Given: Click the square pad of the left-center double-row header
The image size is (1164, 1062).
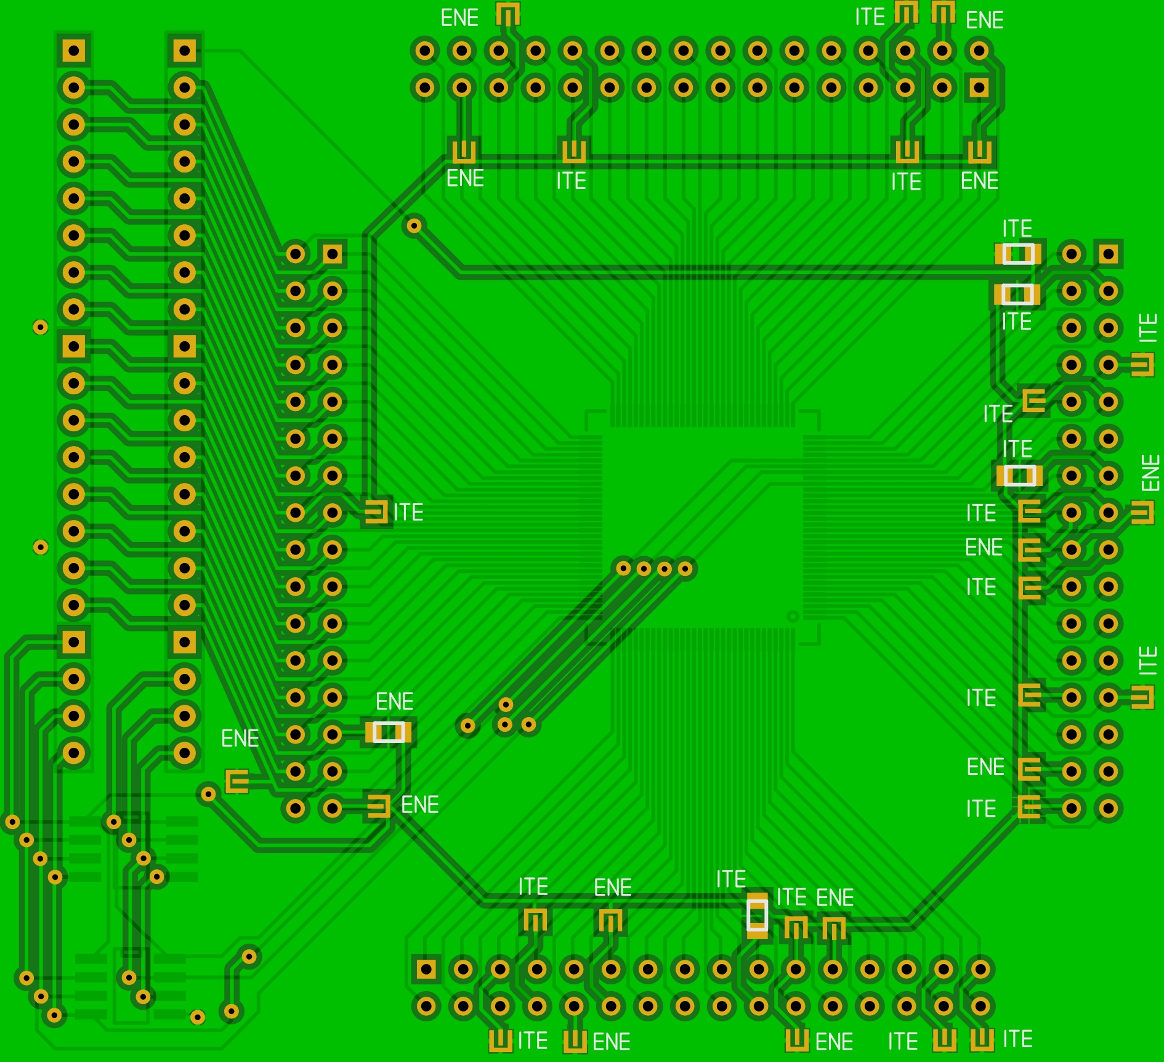Looking at the screenshot, I should [333, 254].
